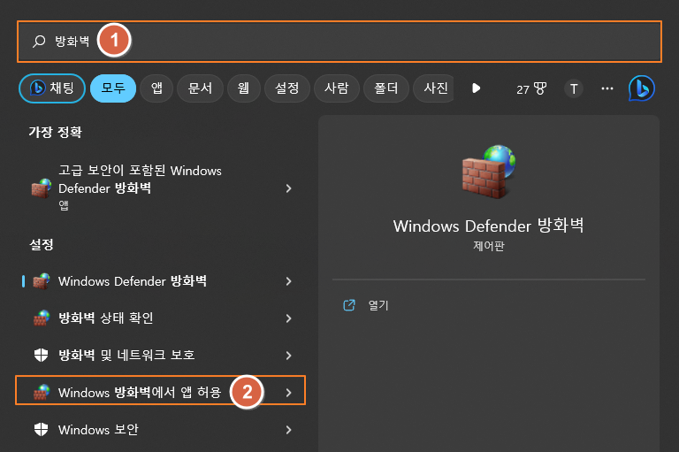Click the icon beside 방화벽 상태 확인
Viewport: 679px width, 452px height.
42,318
